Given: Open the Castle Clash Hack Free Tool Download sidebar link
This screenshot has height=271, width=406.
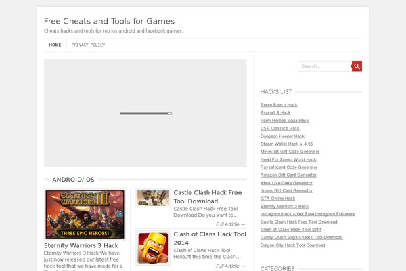Looking at the screenshot, I should click(299, 222).
